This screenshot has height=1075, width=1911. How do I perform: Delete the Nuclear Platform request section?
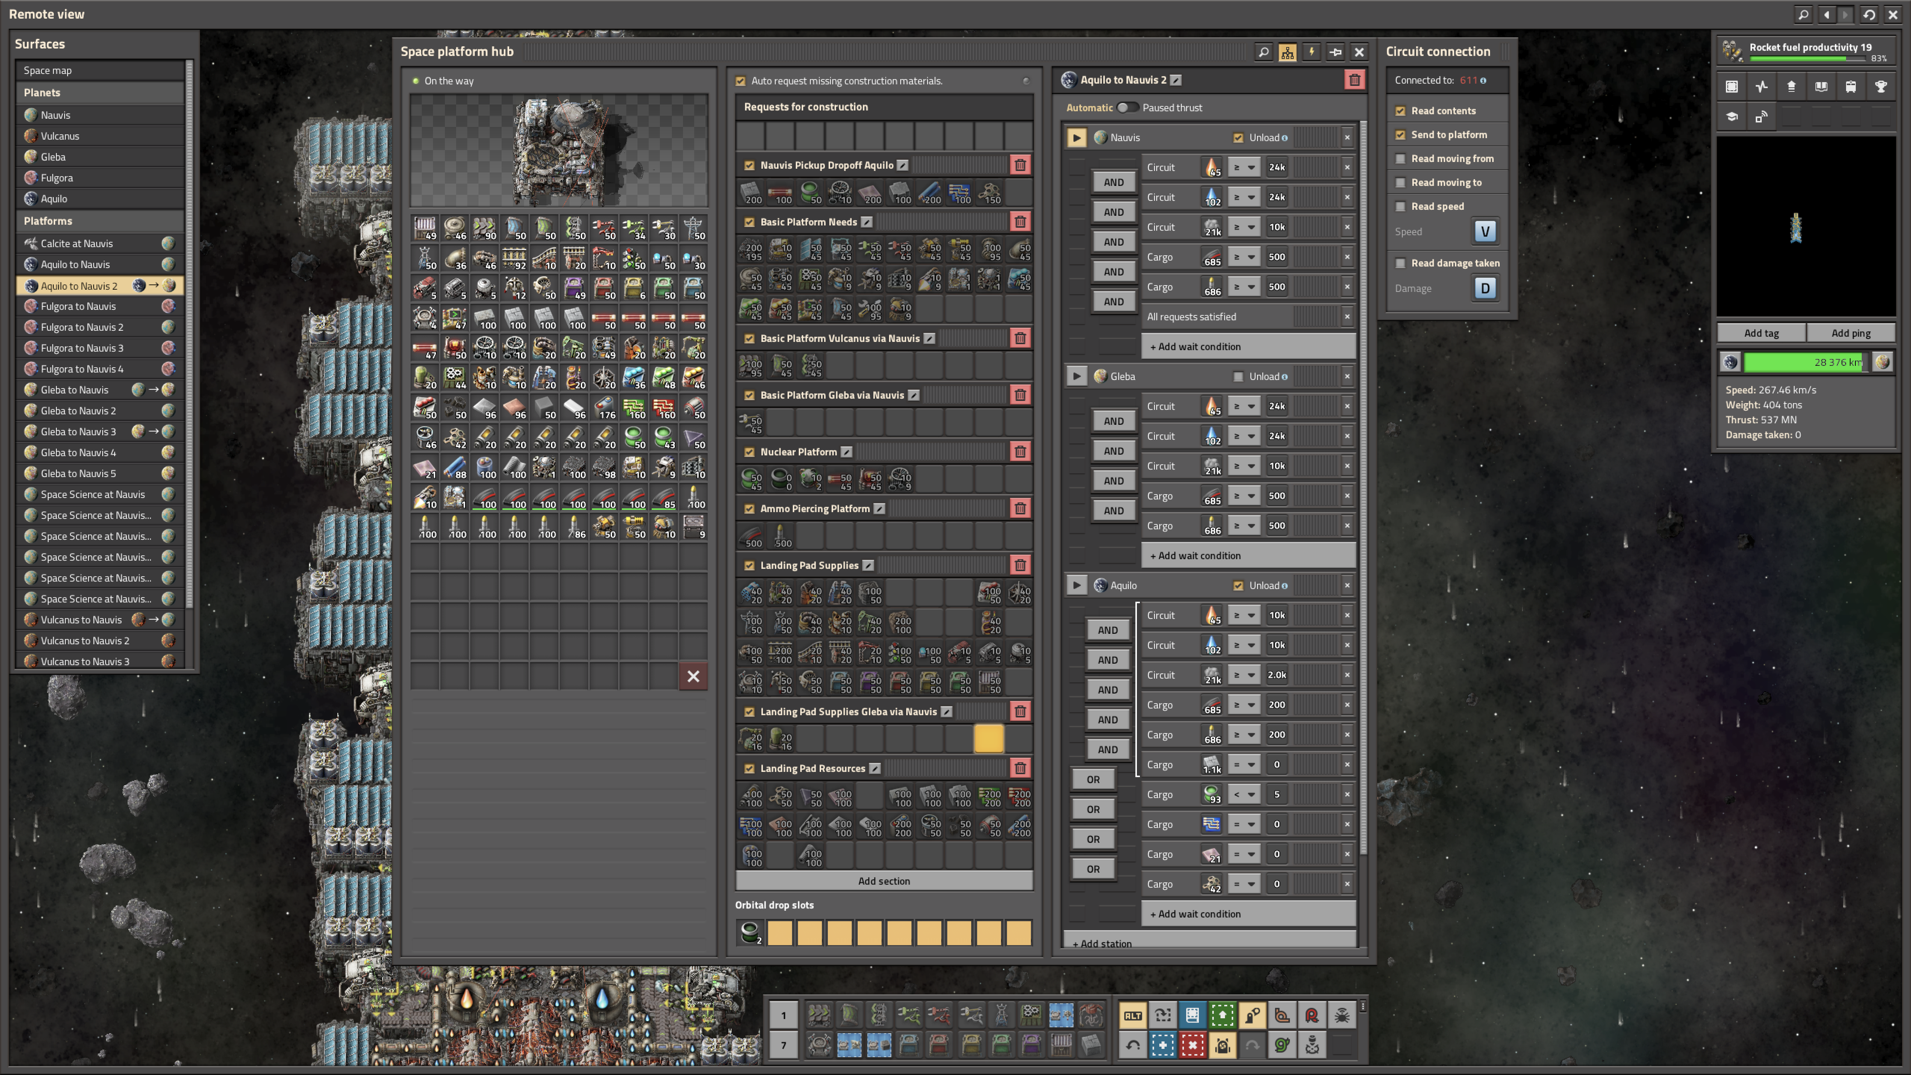(1020, 452)
